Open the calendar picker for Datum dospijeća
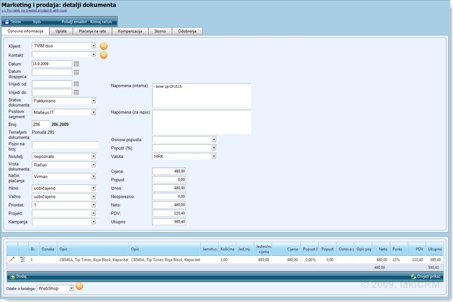Viewport: 453px width, 302px height. coord(77,73)
